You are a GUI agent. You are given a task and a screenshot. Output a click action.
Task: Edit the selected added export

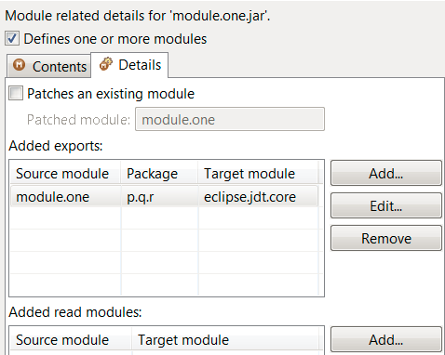tap(386, 205)
